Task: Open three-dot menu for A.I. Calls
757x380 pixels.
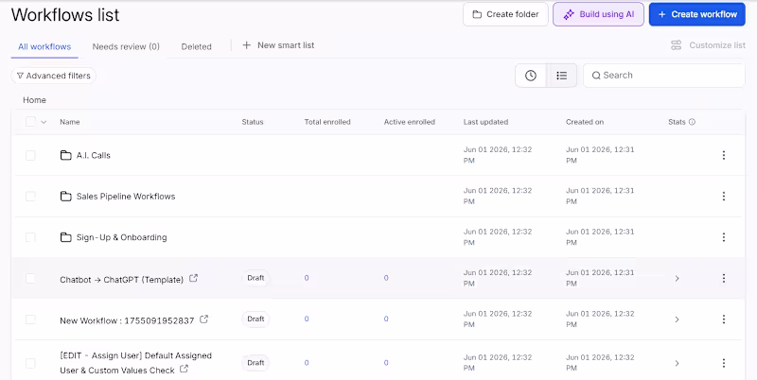Action: pyautogui.click(x=724, y=155)
